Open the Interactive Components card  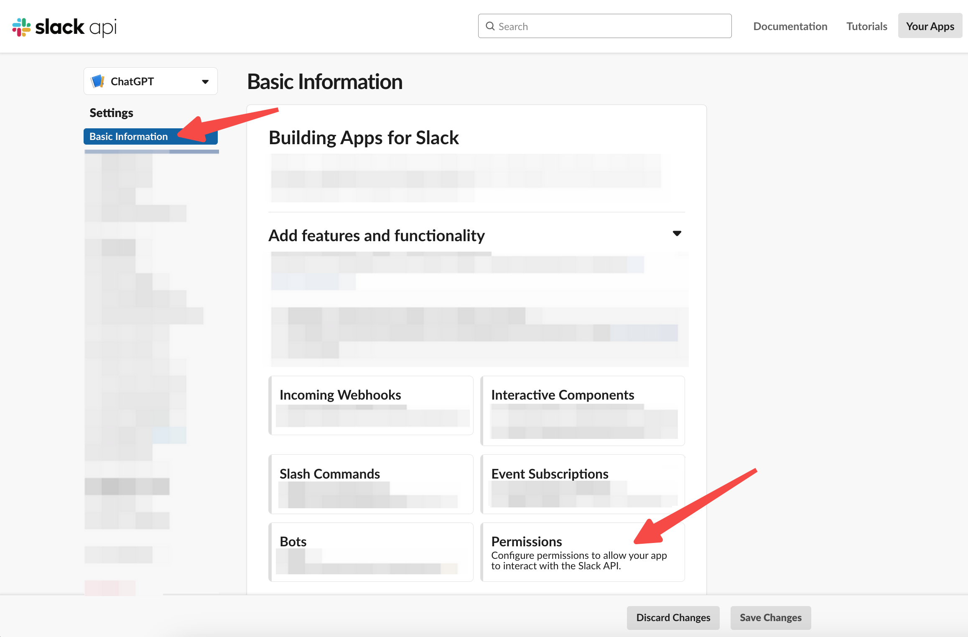point(583,411)
